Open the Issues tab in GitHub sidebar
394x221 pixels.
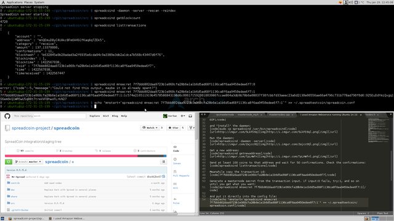tap(177, 161)
